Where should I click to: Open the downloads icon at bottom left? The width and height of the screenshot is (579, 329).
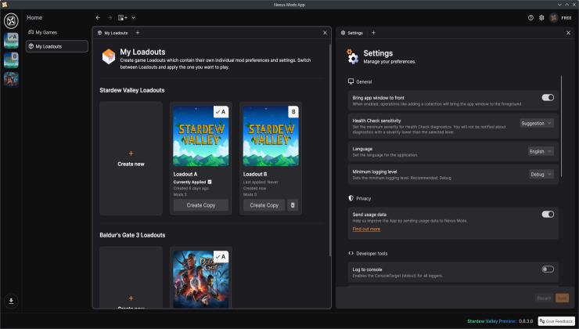[x=12, y=300]
